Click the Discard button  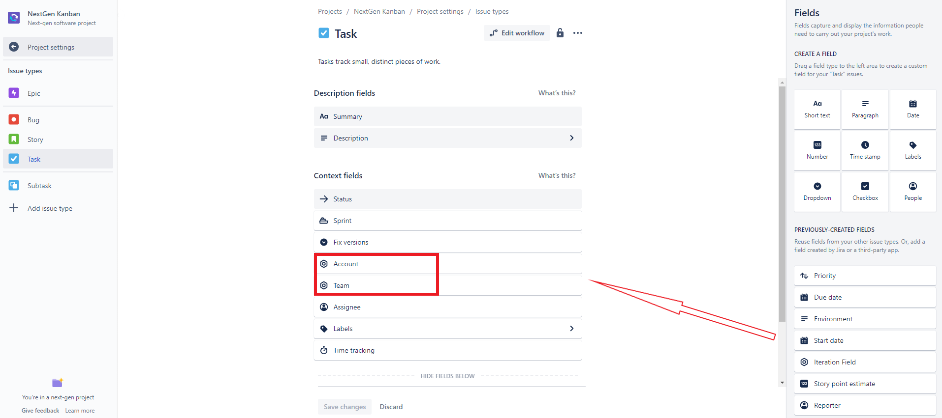(x=391, y=407)
